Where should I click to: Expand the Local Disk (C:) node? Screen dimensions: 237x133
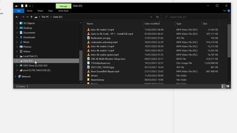coord(17,56)
